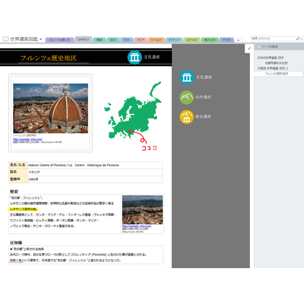
Task: Select the blue 文化遺産 icon in gray panel
Action: coord(187,77)
